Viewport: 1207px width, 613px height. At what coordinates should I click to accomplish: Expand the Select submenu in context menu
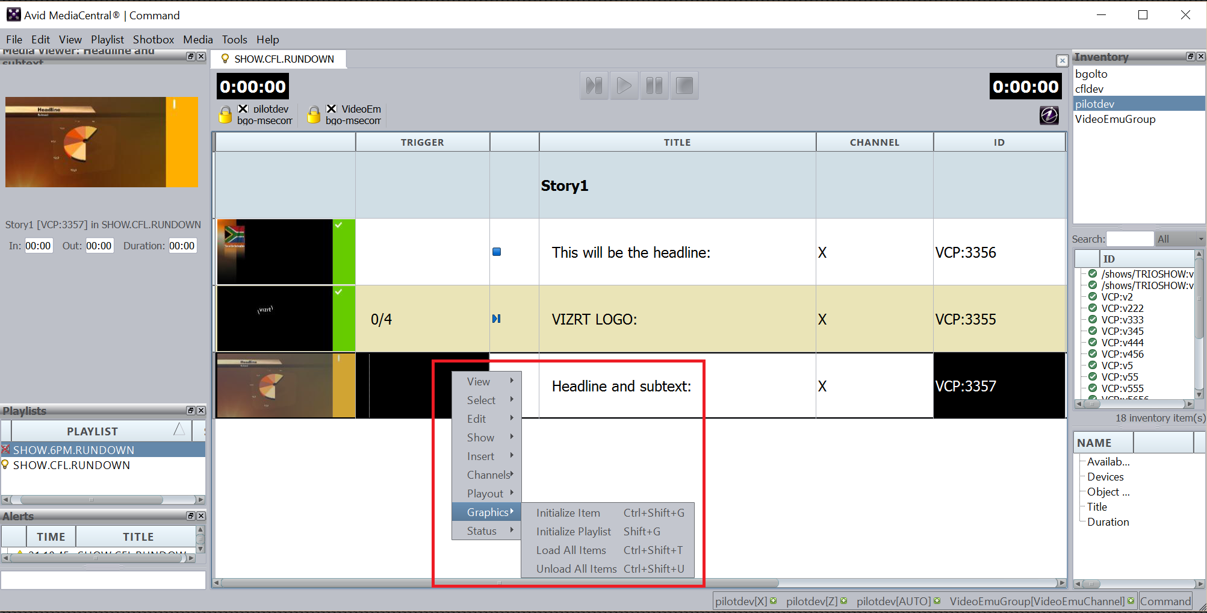[x=486, y=400]
